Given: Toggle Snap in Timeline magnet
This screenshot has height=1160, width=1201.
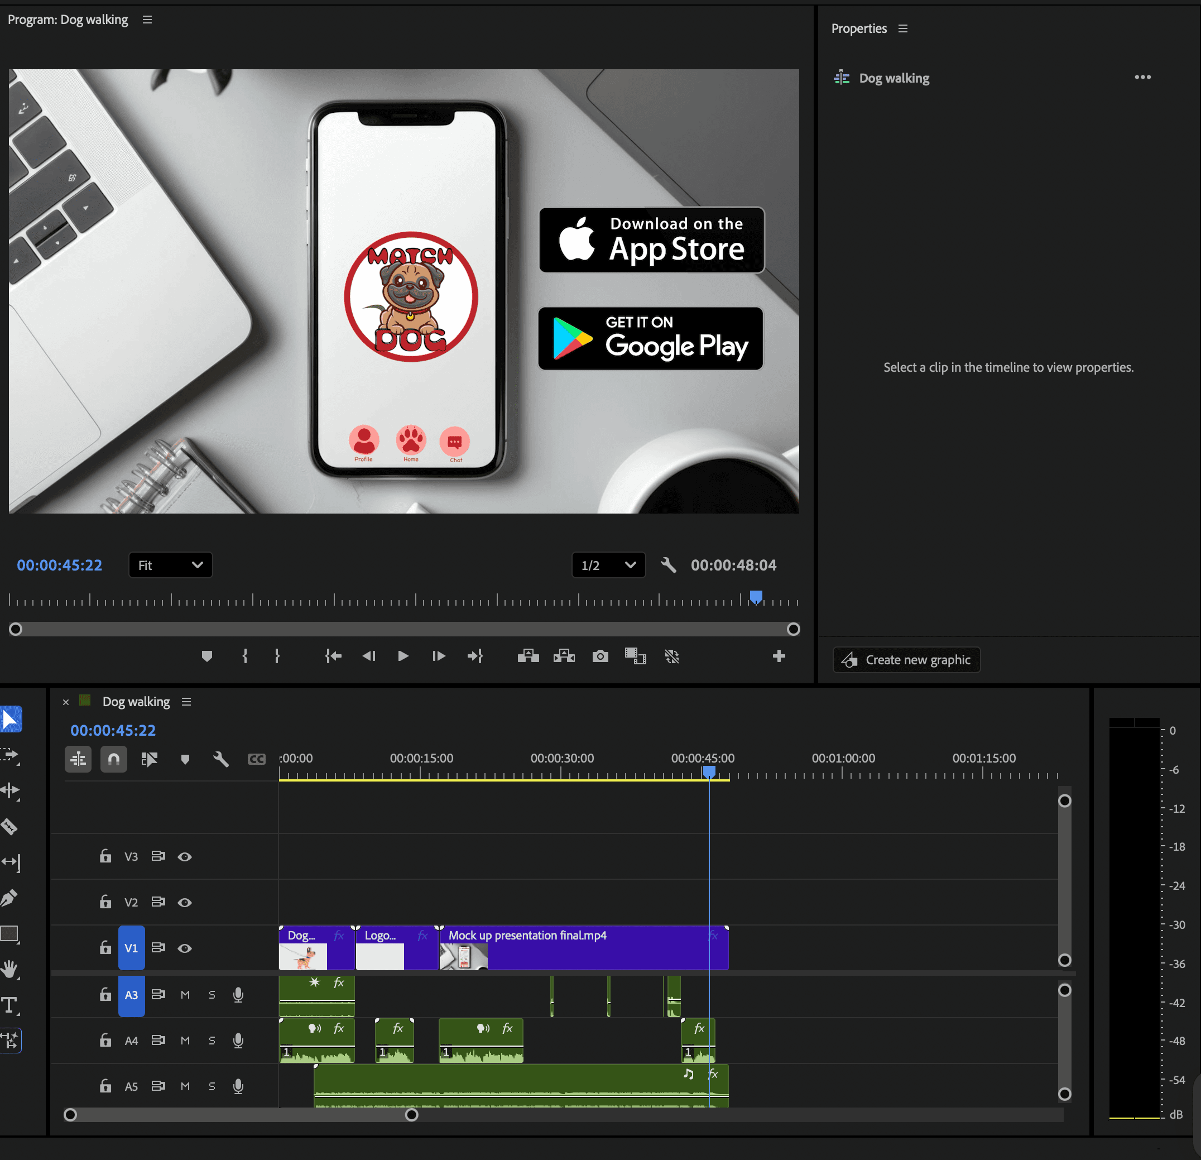Looking at the screenshot, I should (114, 759).
